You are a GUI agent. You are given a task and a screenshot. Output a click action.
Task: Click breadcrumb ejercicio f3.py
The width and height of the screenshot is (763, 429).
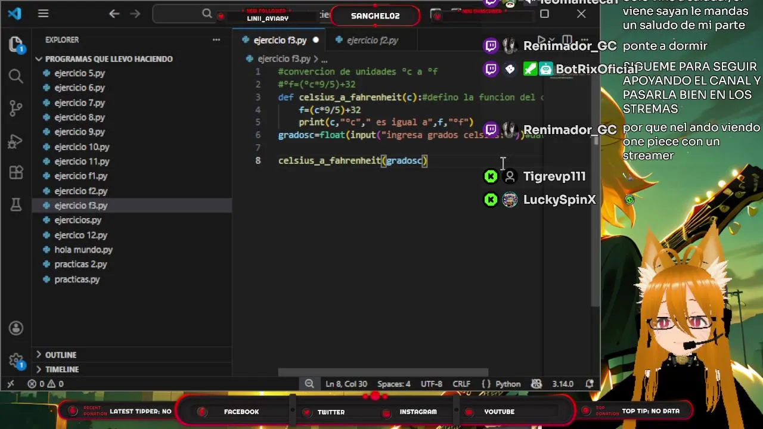(284, 60)
